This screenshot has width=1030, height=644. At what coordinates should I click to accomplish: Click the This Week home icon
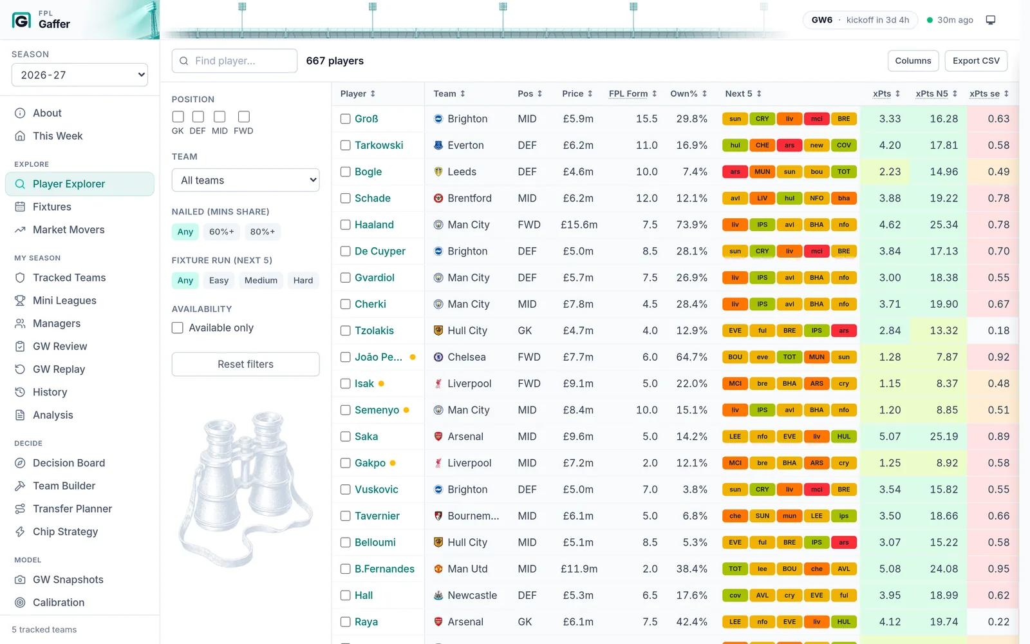coord(20,137)
